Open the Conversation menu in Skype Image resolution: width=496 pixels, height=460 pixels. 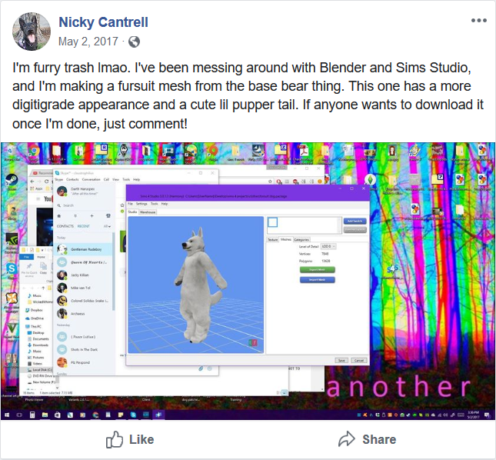(91, 179)
